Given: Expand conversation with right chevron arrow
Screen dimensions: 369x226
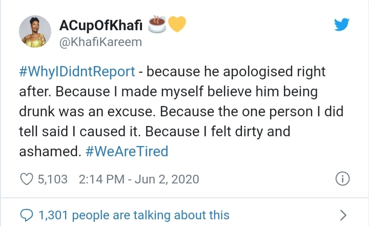Looking at the screenshot, I should [343, 215].
